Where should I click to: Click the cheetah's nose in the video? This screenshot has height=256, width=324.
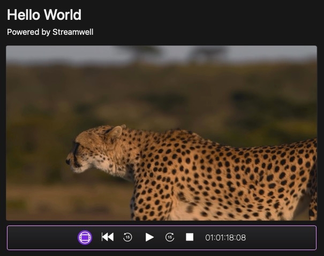(69, 159)
